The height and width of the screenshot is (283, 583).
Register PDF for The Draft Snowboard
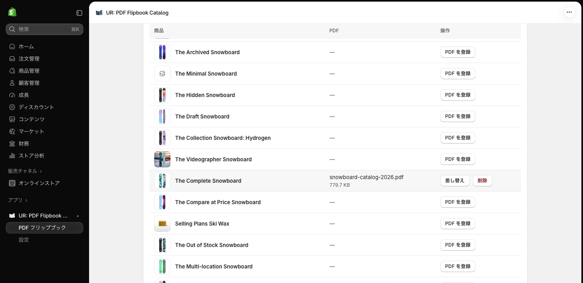tap(457, 116)
